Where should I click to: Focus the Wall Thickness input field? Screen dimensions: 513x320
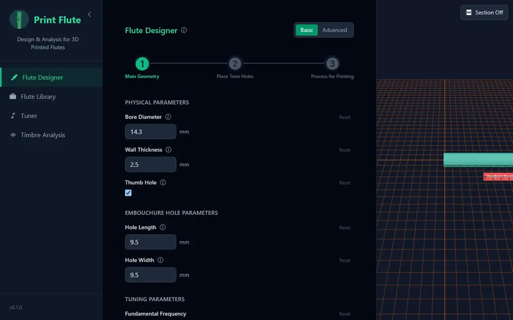coord(151,164)
